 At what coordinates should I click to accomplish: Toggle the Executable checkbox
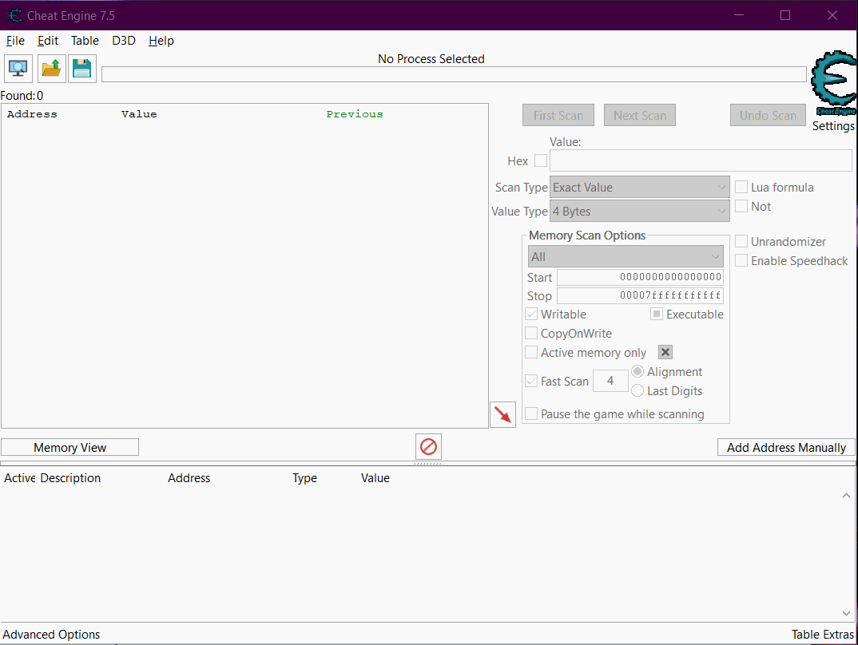pos(657,315)
